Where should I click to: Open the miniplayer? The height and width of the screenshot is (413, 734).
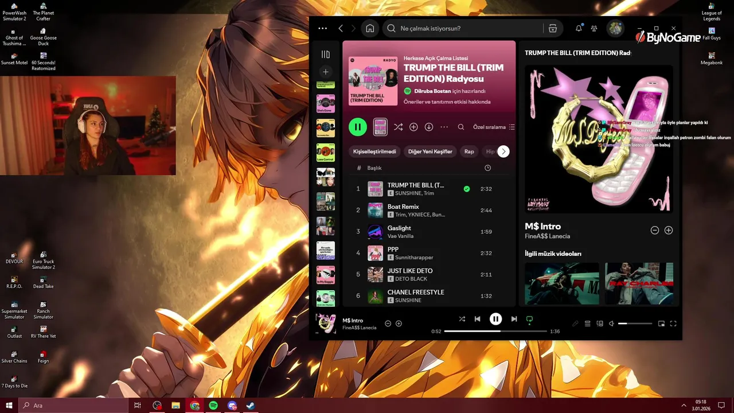pos(661,324)
